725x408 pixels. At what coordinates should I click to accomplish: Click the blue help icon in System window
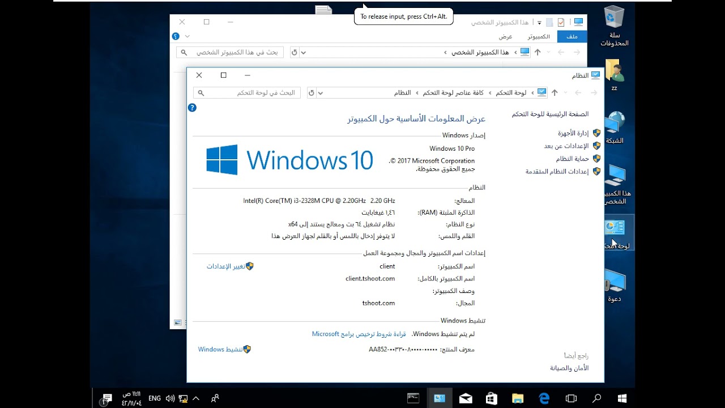click(x=192, y=108)
